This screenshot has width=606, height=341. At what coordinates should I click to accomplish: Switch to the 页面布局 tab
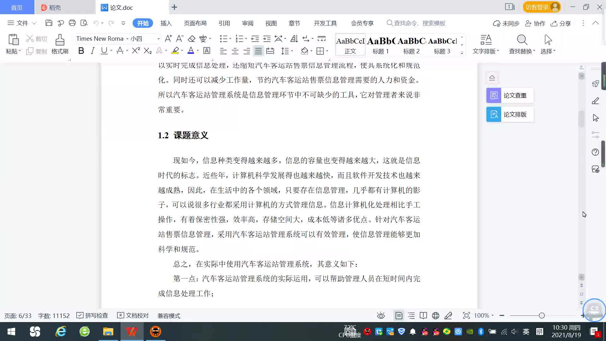[x=195, y=23]
